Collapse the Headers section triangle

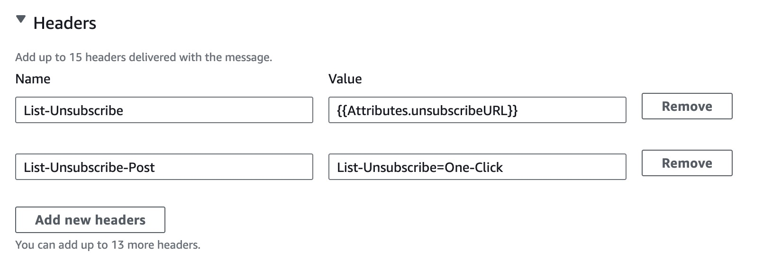[21, 19]
